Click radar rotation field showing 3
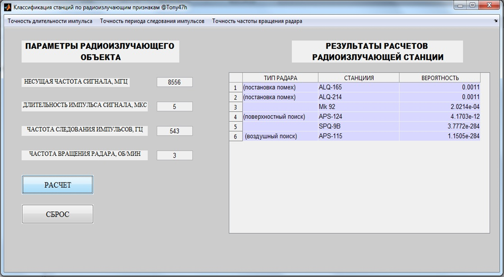This screenshot has width=504, height=277. [175, 155]
